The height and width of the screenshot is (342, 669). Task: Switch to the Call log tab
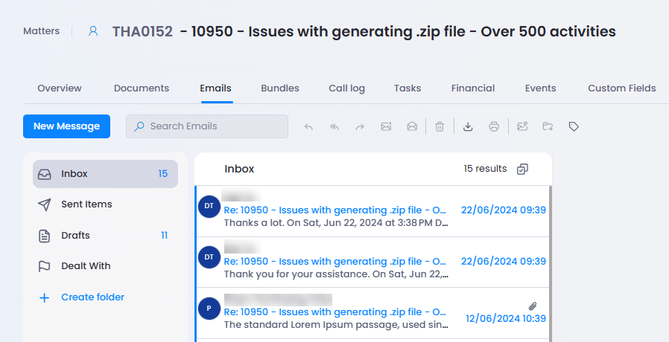point(346,88)
